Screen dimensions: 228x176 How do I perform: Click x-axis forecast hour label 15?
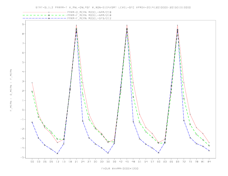(64, 162)
